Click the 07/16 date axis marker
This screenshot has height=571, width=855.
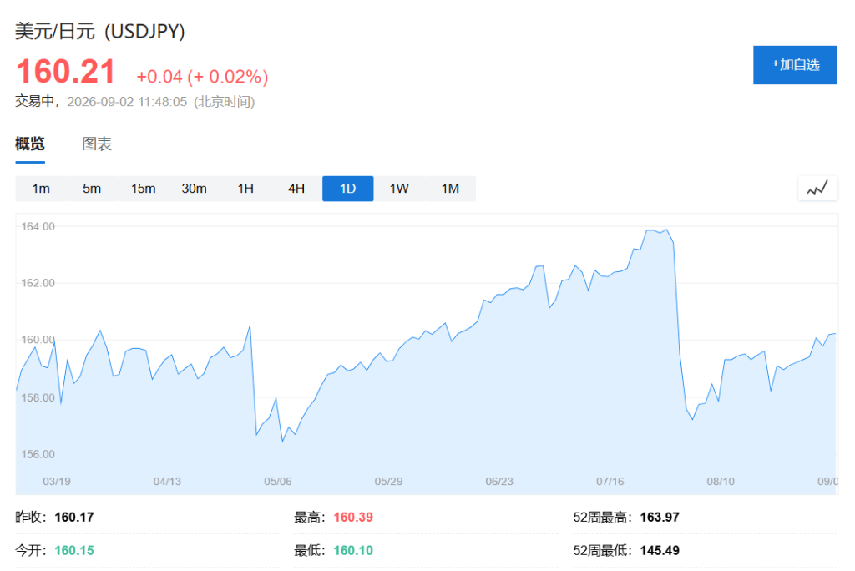(610, 482)
